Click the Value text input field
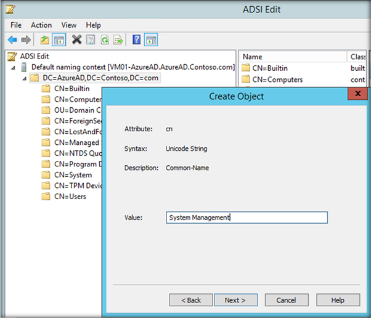Image resolution: width=371 pixels, height=318 pixels. click(x=247, y=218)
